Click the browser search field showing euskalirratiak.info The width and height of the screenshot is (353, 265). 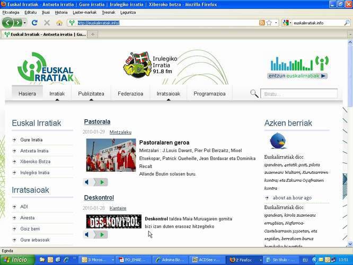pyautogui.click(x=317, y=23)
